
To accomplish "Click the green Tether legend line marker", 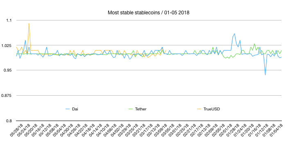I will pyautogui.click(x=131, y=109).
